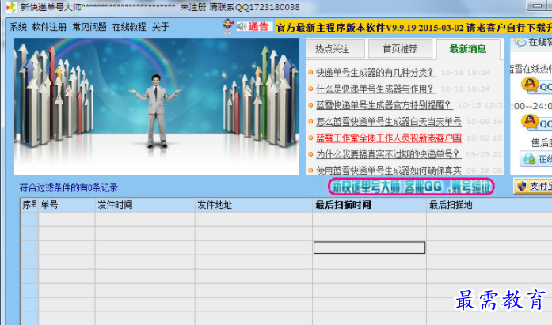Open the 关于 menu

161,27
